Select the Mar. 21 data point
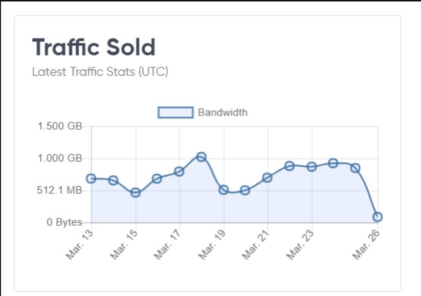This screenshot has height=296, width=421. [267, 178]
